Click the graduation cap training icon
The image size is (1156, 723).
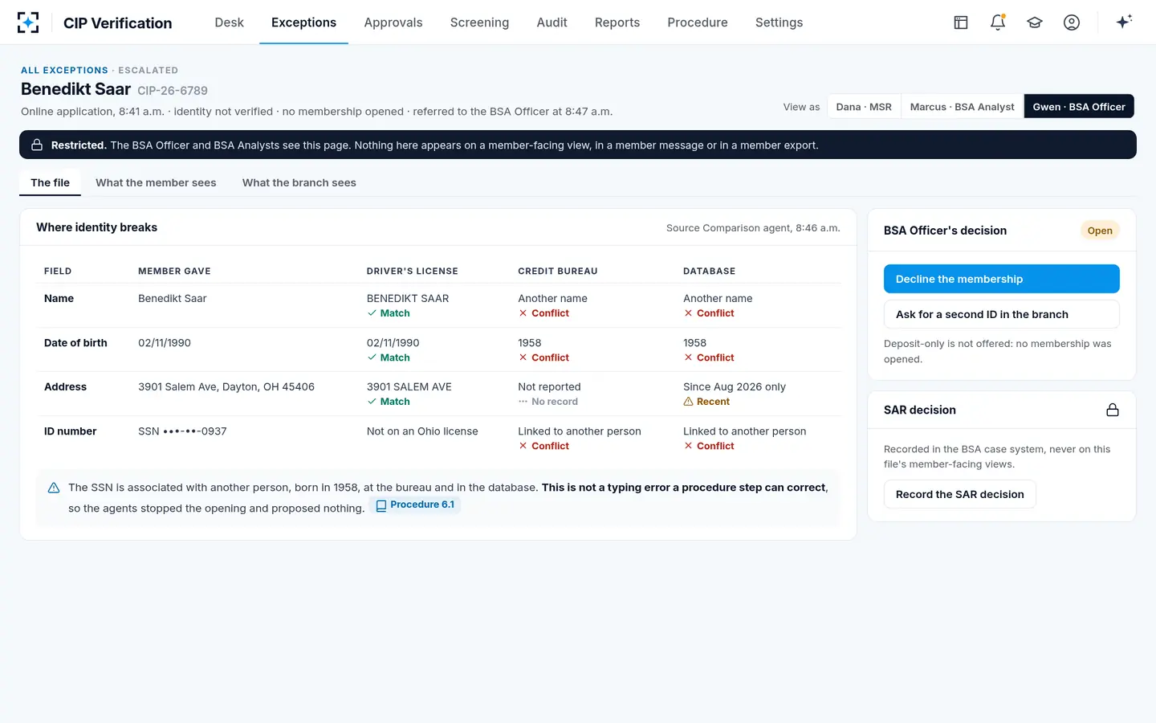[1035, 22]
